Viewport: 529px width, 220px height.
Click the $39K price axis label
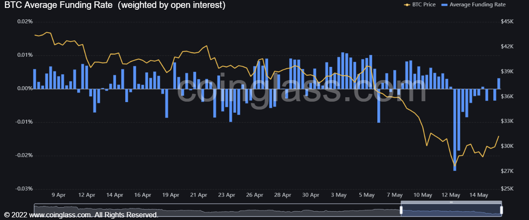pyautogui.click(x=508, y=72)
